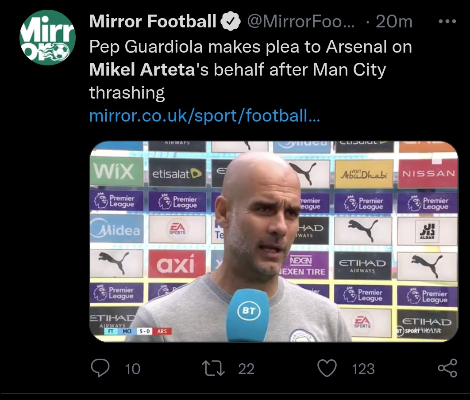This screenshot has height=400, width=470.
Task: Retweet using the retweet arrows icon
Action: click(x=214, y=368)
